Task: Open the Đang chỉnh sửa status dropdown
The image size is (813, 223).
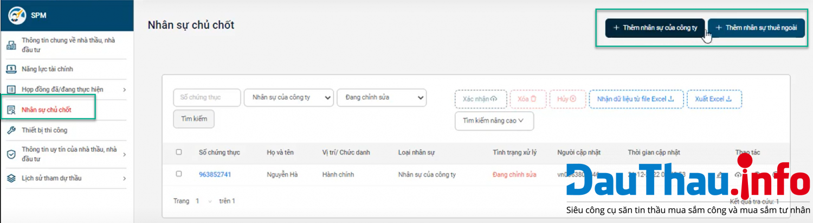Action: [x=382, y=98]
